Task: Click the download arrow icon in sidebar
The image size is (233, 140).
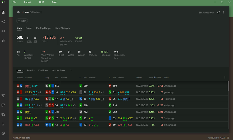Action: click(x=3, y=124)
